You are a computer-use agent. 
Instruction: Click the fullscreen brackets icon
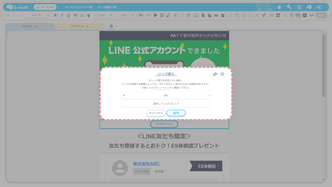(182, 15)
